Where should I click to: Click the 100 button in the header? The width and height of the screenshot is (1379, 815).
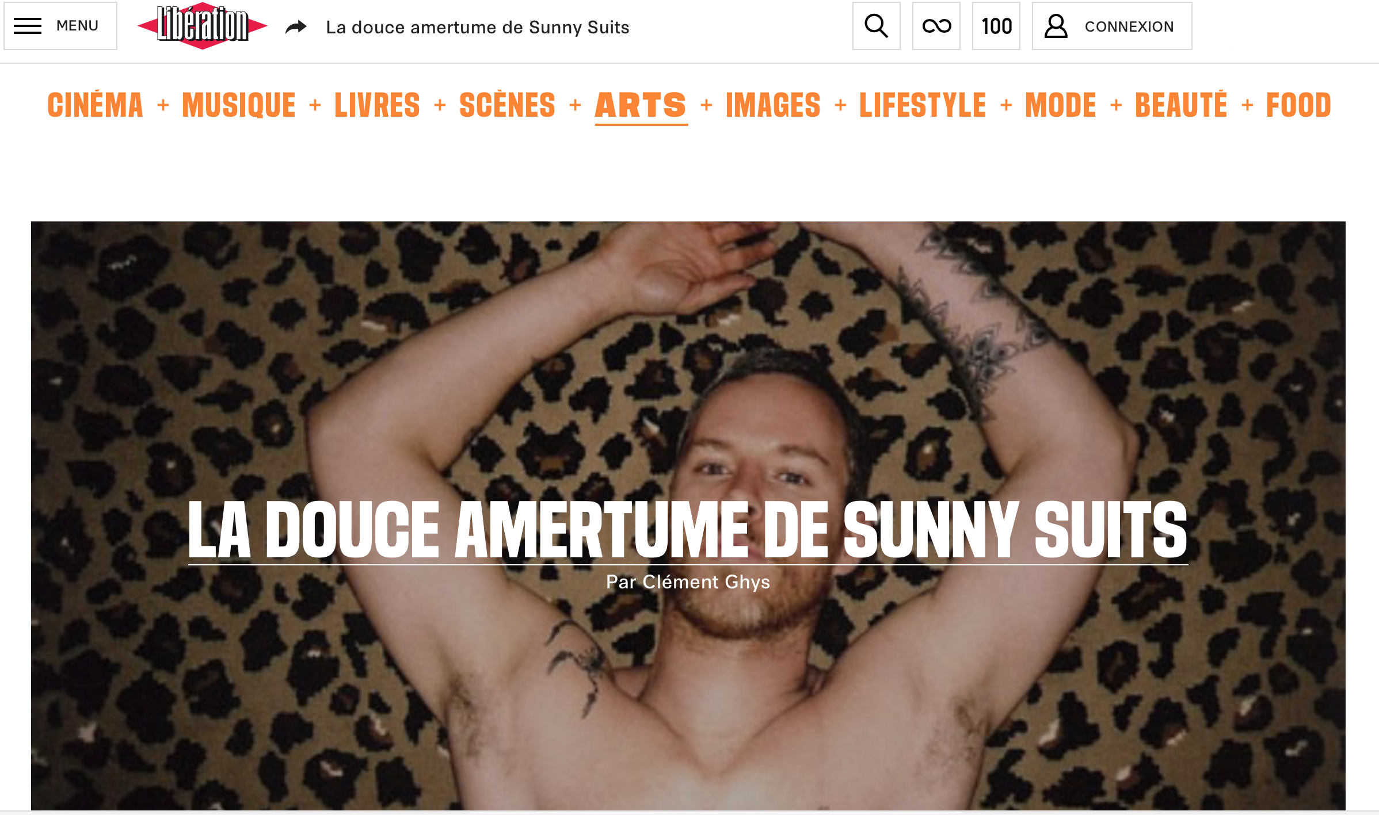996,26
